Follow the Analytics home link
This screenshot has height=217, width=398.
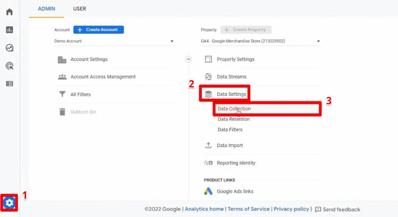(x=204, y=209)
